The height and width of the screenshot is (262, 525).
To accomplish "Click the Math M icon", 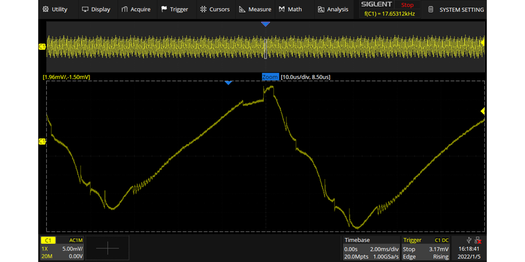I will pyautogui.click(x=282, y=9).
